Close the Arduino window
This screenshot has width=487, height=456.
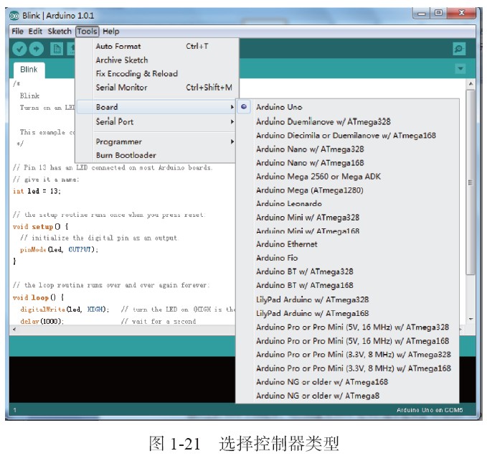click(x=461, y=13)
